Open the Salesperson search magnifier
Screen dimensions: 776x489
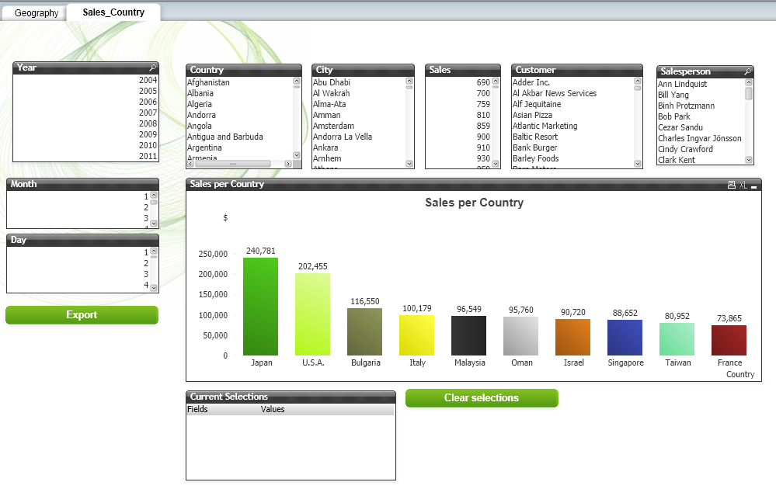pos(749,71)
